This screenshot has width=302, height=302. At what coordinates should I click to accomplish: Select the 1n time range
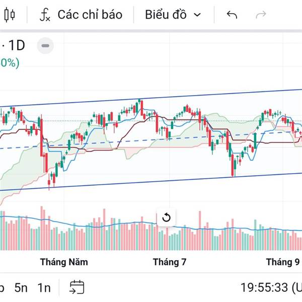coord(44,288)
